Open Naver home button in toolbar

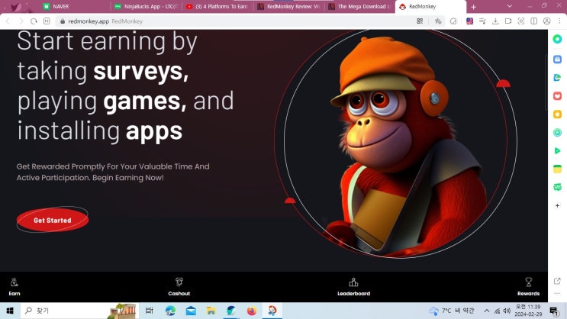pyautogui.click(x=47, y=21)
